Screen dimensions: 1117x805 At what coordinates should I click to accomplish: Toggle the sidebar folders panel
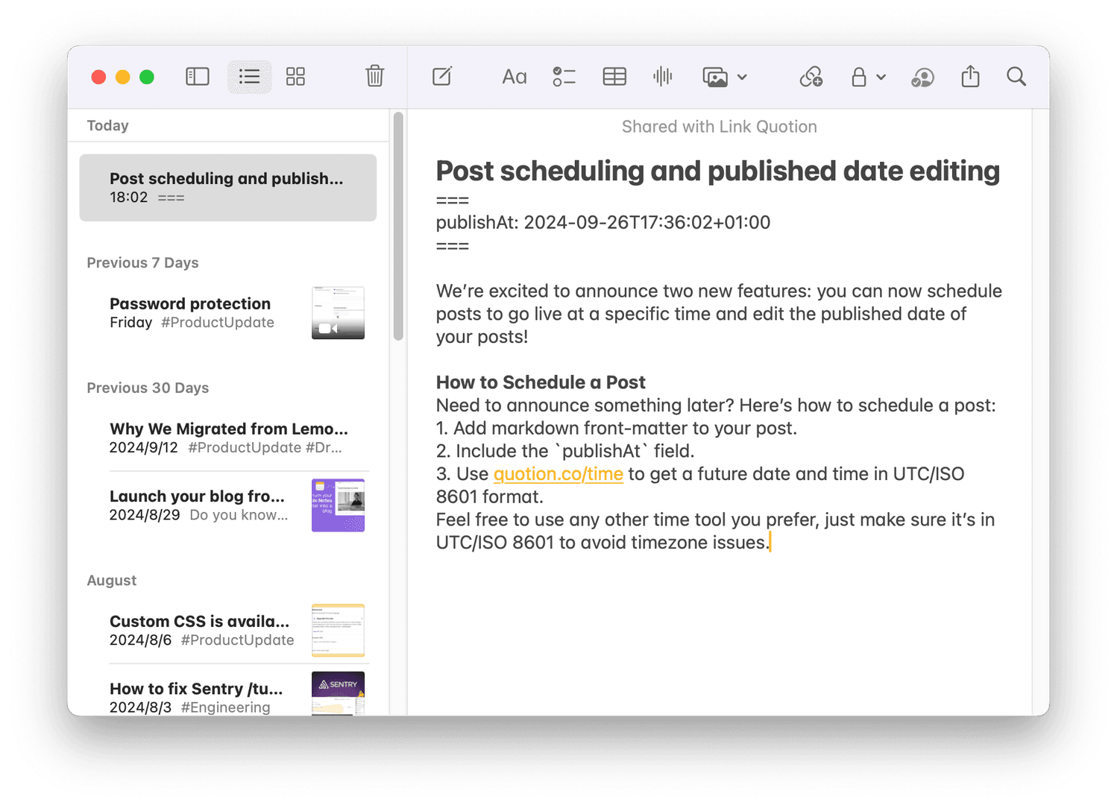197,77
